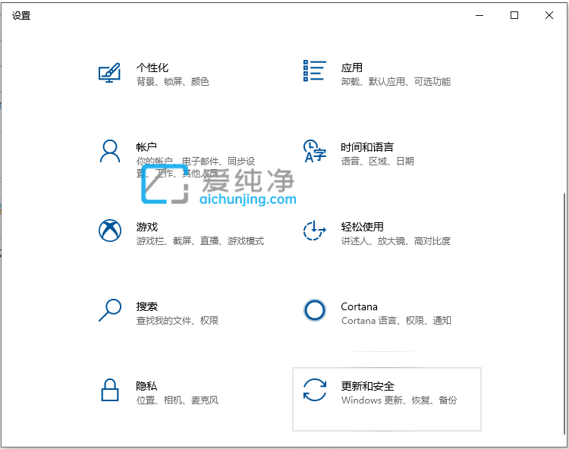The width and height of the screenshot is (569, 449).
Task: Open the 时间和语言 clock-language icon
Action: point(315,151)
